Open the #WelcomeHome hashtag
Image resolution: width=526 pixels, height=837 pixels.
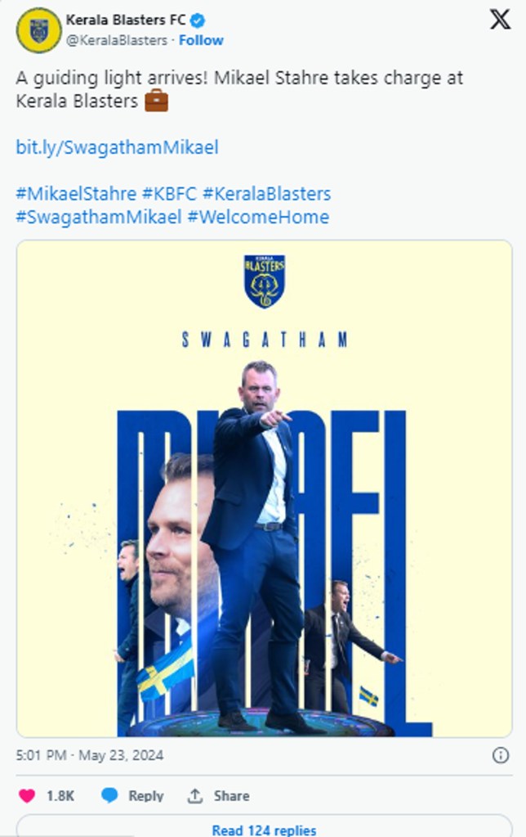(258, 218)
